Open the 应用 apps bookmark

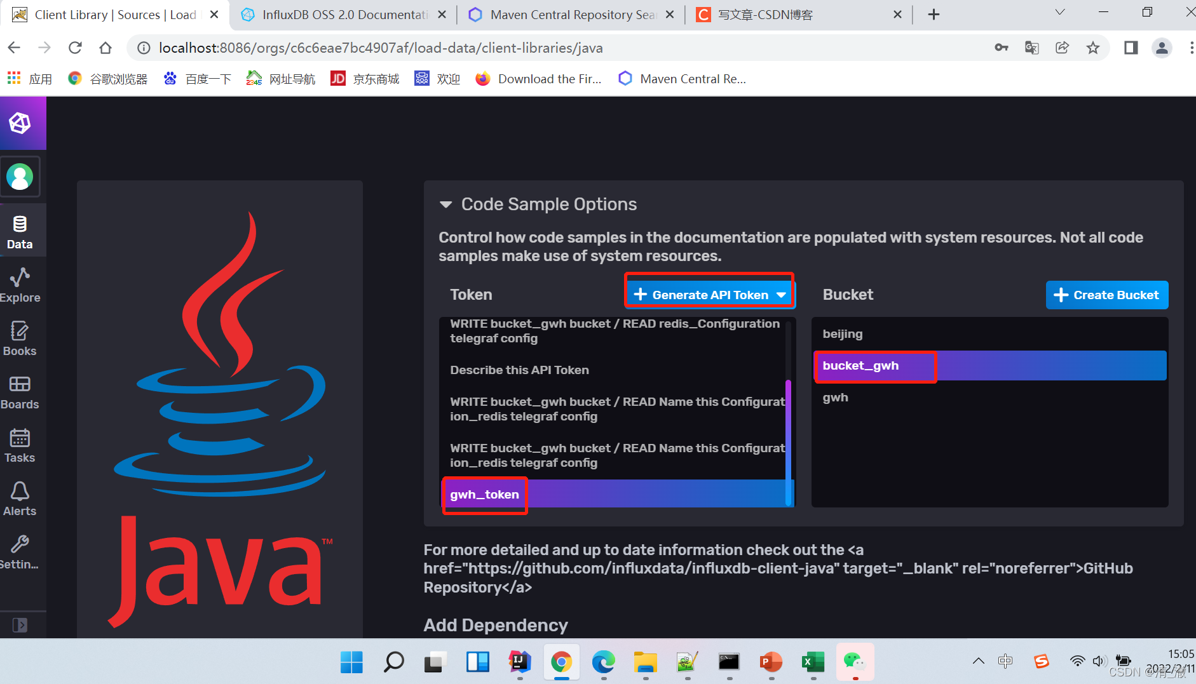point(29,79)
